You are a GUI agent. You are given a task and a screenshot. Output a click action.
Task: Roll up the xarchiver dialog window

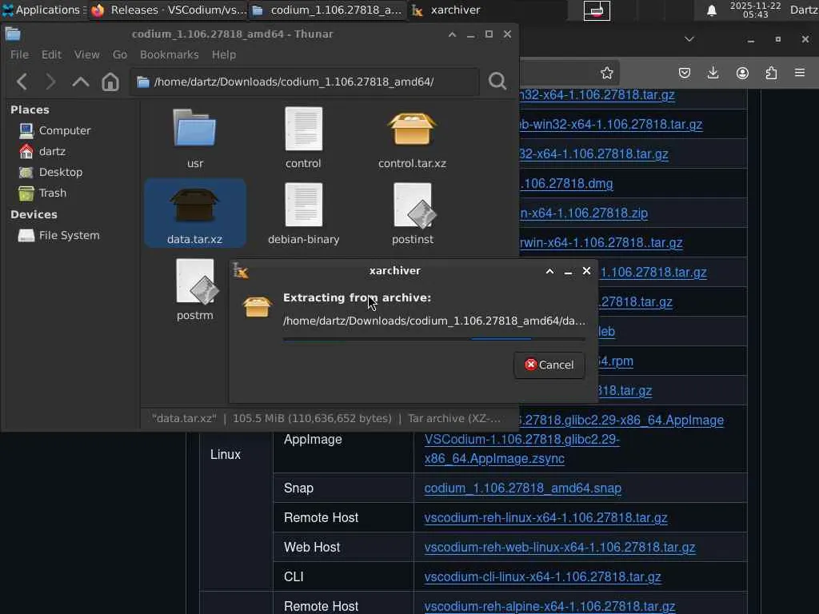pos(549,271)
